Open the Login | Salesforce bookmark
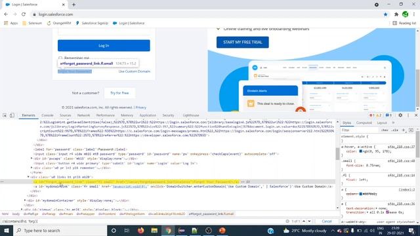 (129, 24)
